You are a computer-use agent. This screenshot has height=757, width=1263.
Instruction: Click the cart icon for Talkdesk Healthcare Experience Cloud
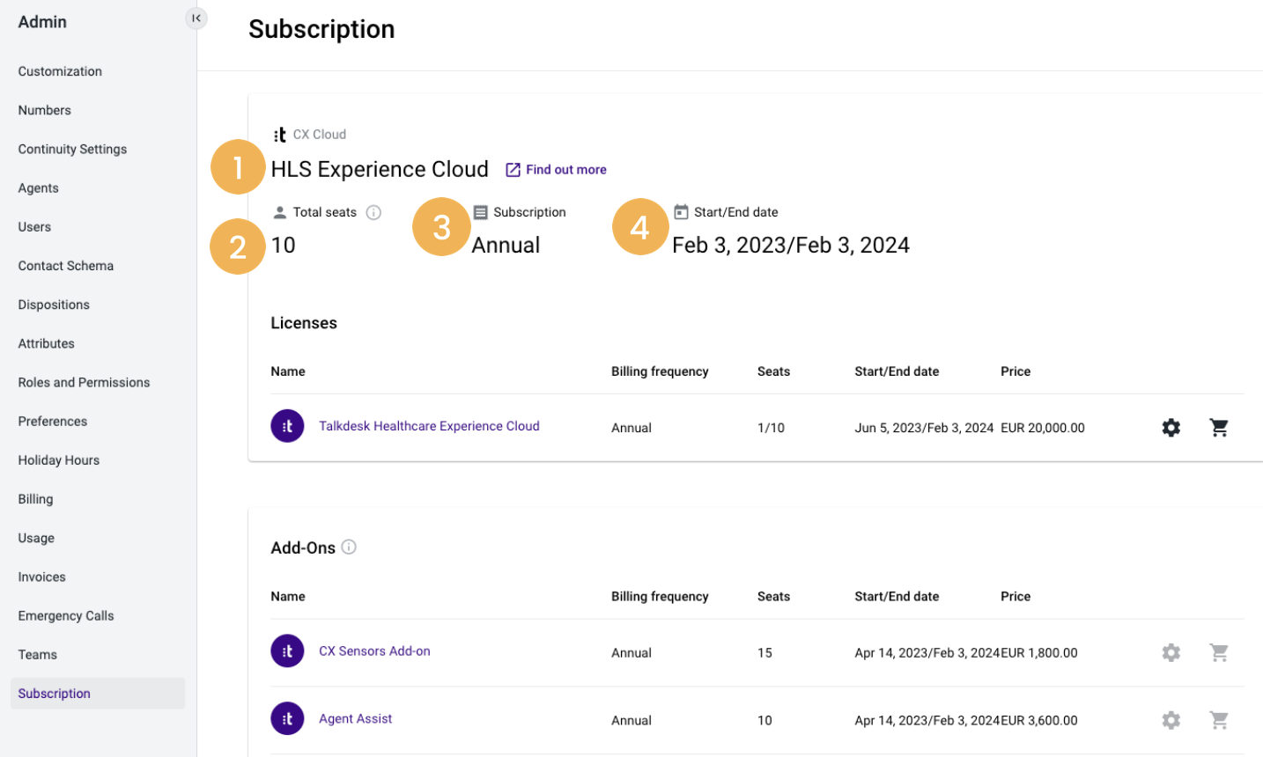1219,428
